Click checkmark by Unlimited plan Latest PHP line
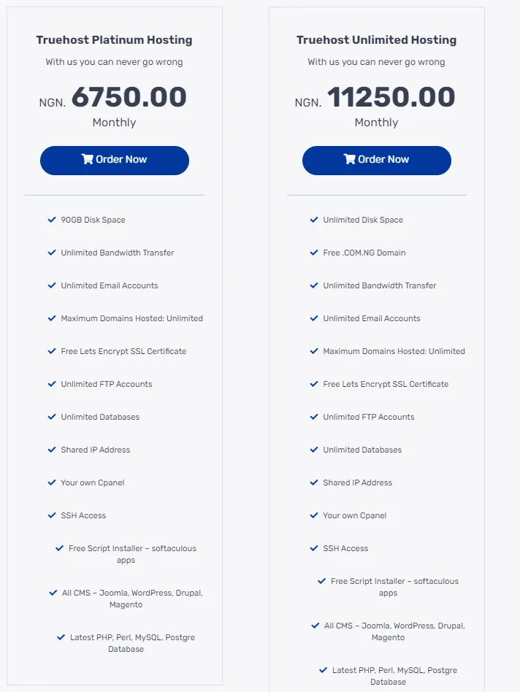520x692 pixels. pyautogui.click(x=323, y=670)
